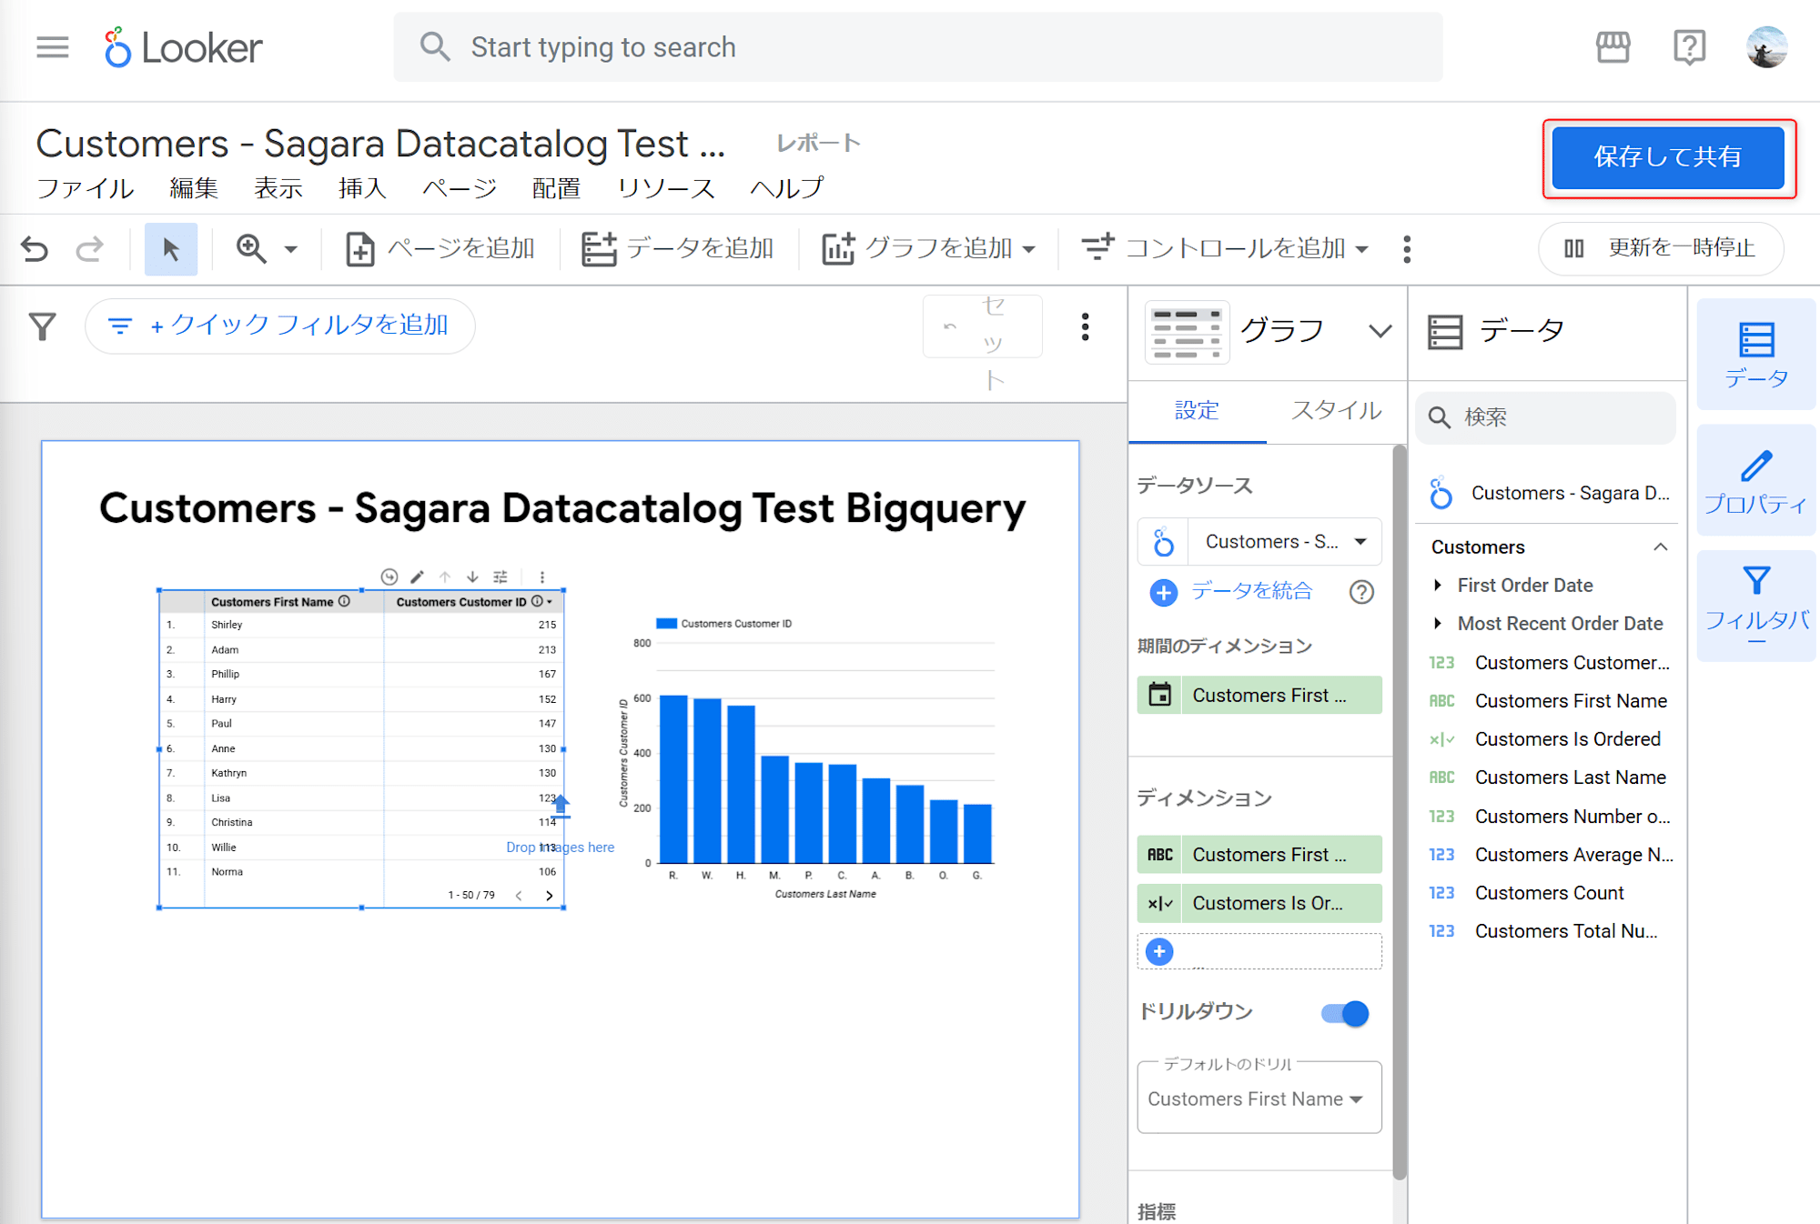
Task: Open the Data side panel tab
Action: point(1755,355)
